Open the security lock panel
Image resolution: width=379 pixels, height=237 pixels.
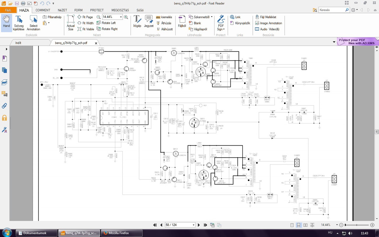(x=4, y=118)
